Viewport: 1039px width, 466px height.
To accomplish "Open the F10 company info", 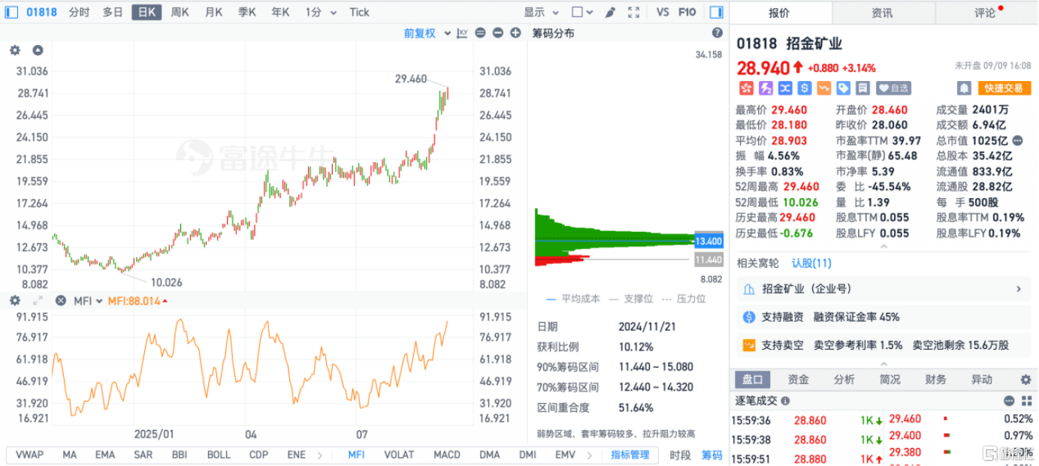I will (687, 12).
